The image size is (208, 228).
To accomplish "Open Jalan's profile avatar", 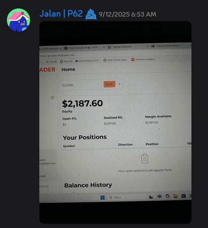I will [18, 20].
